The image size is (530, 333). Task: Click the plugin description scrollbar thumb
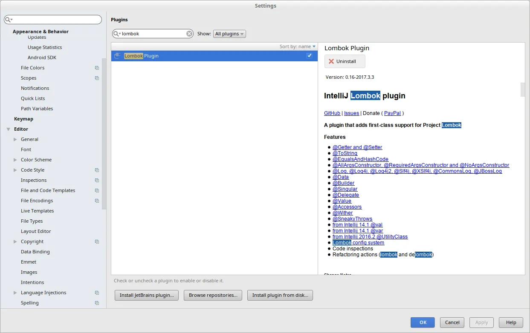pos(522,89)
